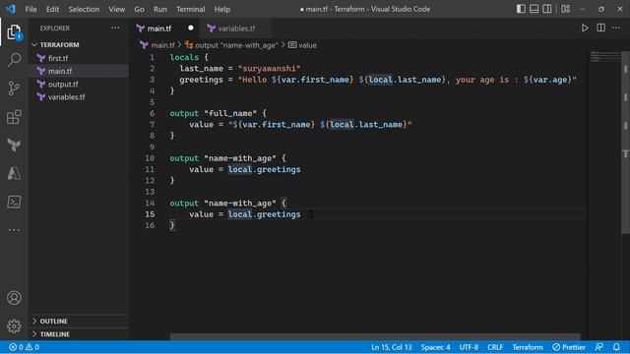Change indentation via Spaces: 4
This screenshot has height=354, width=630.
(435, 347)
